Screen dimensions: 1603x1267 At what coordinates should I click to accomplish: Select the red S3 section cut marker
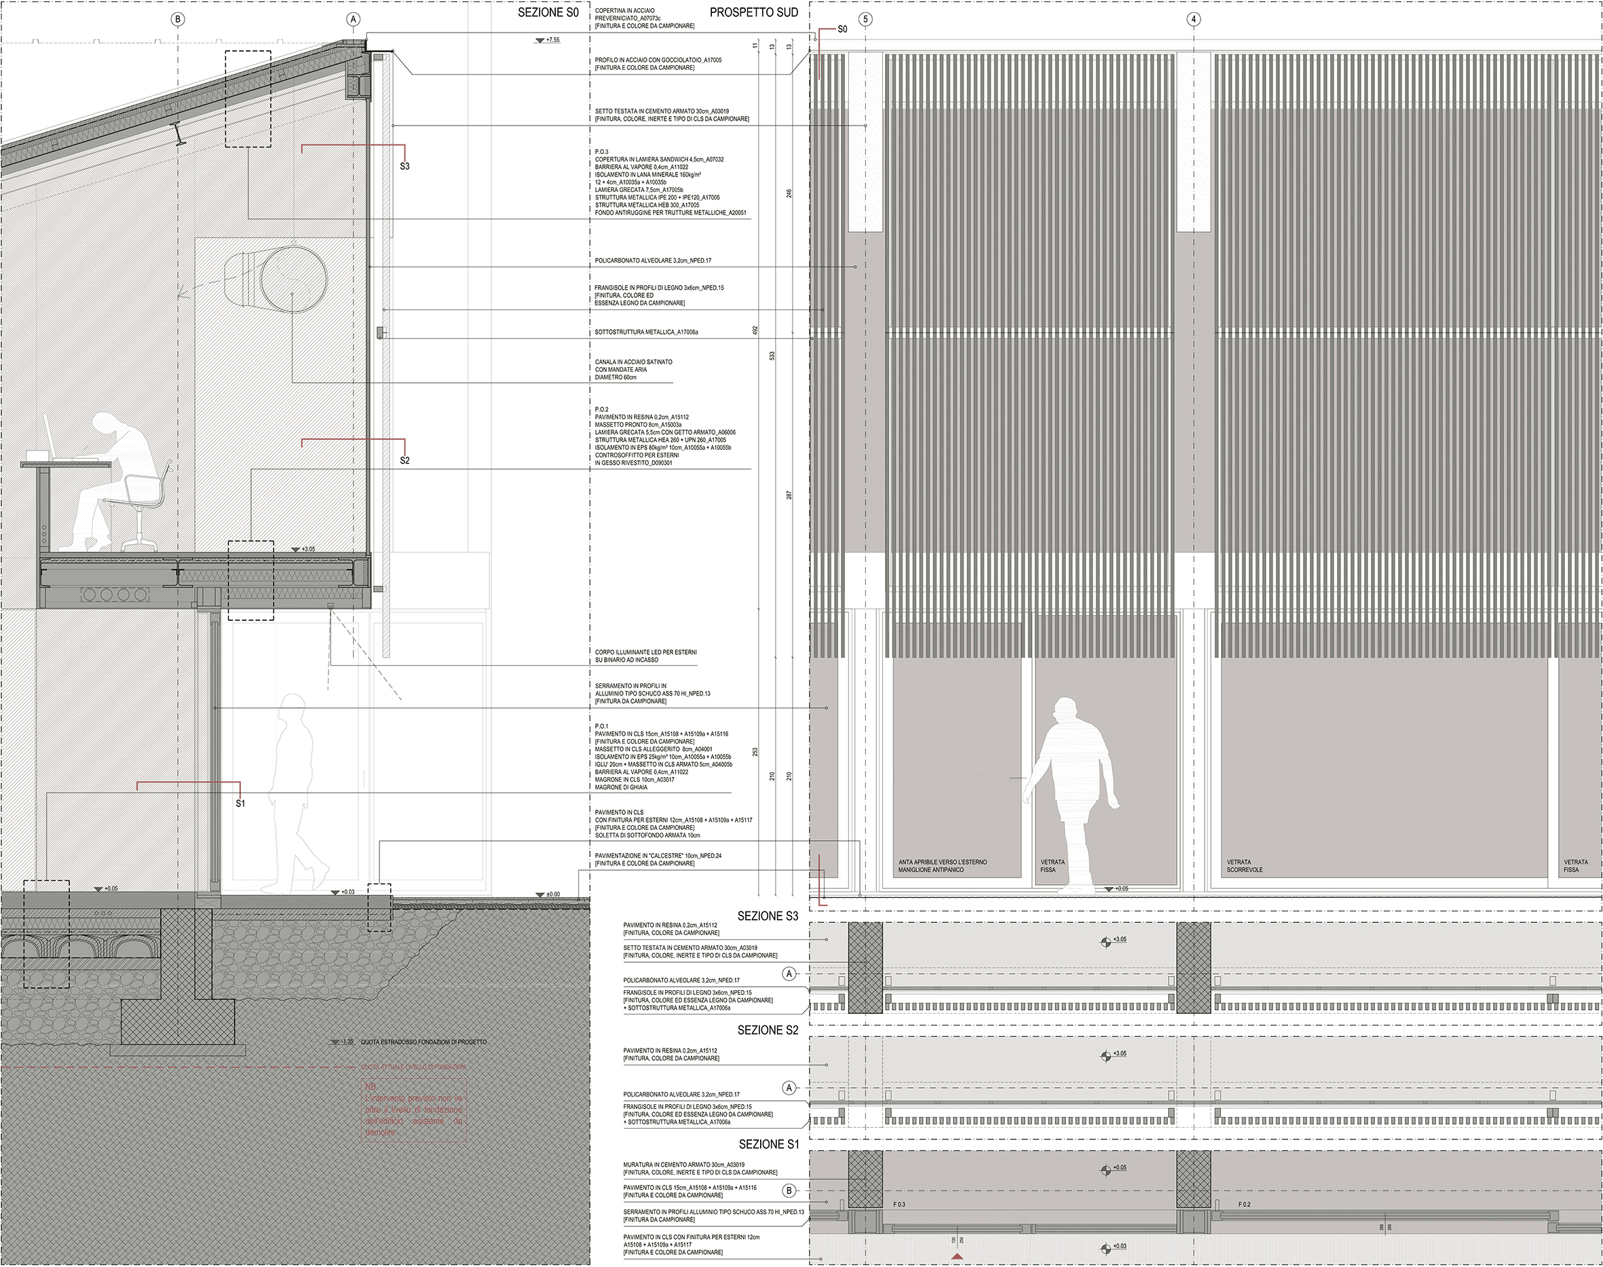(x=404, y=166)
